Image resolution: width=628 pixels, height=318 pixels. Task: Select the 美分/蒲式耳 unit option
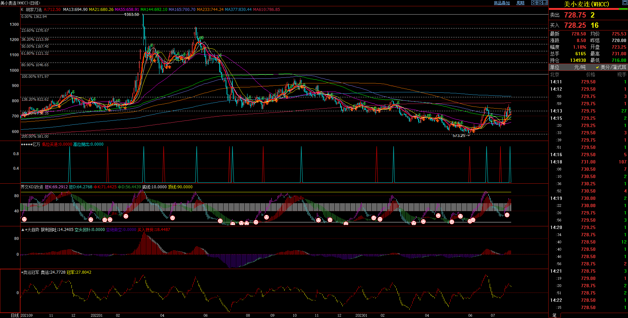click(613, 67)
